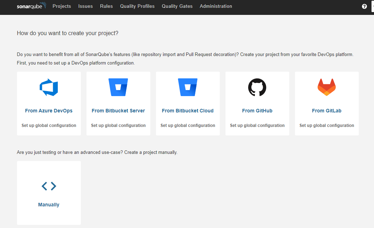Set up global configuration for Azure DevOps
The width and height of the screenshot is (374, 228).
[x=49, y=126]
